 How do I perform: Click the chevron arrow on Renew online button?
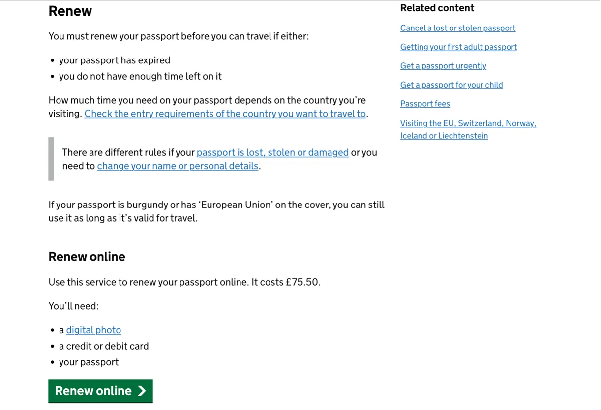tap(142, 391)
